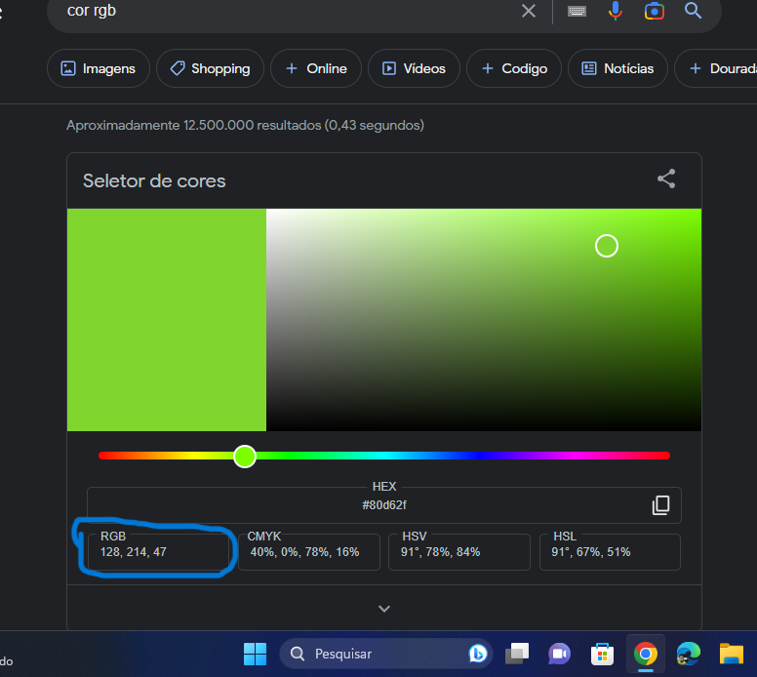Open Microsoft Edge from the taskbar
Screen dimensions: 757x677
[x=689, y=654]
